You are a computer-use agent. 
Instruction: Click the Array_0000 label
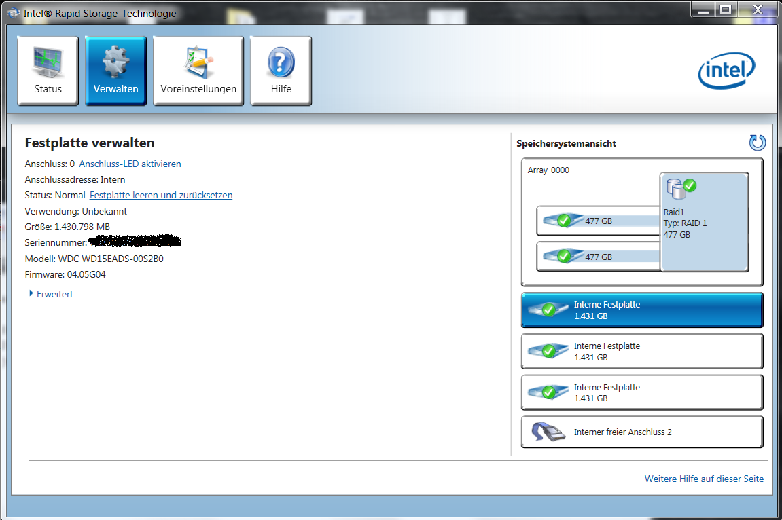[x=548, y=170]
